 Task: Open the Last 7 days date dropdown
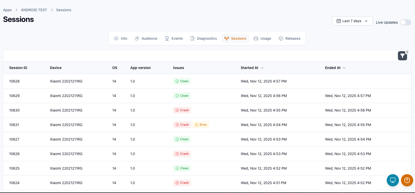click(x=352, y=21)
